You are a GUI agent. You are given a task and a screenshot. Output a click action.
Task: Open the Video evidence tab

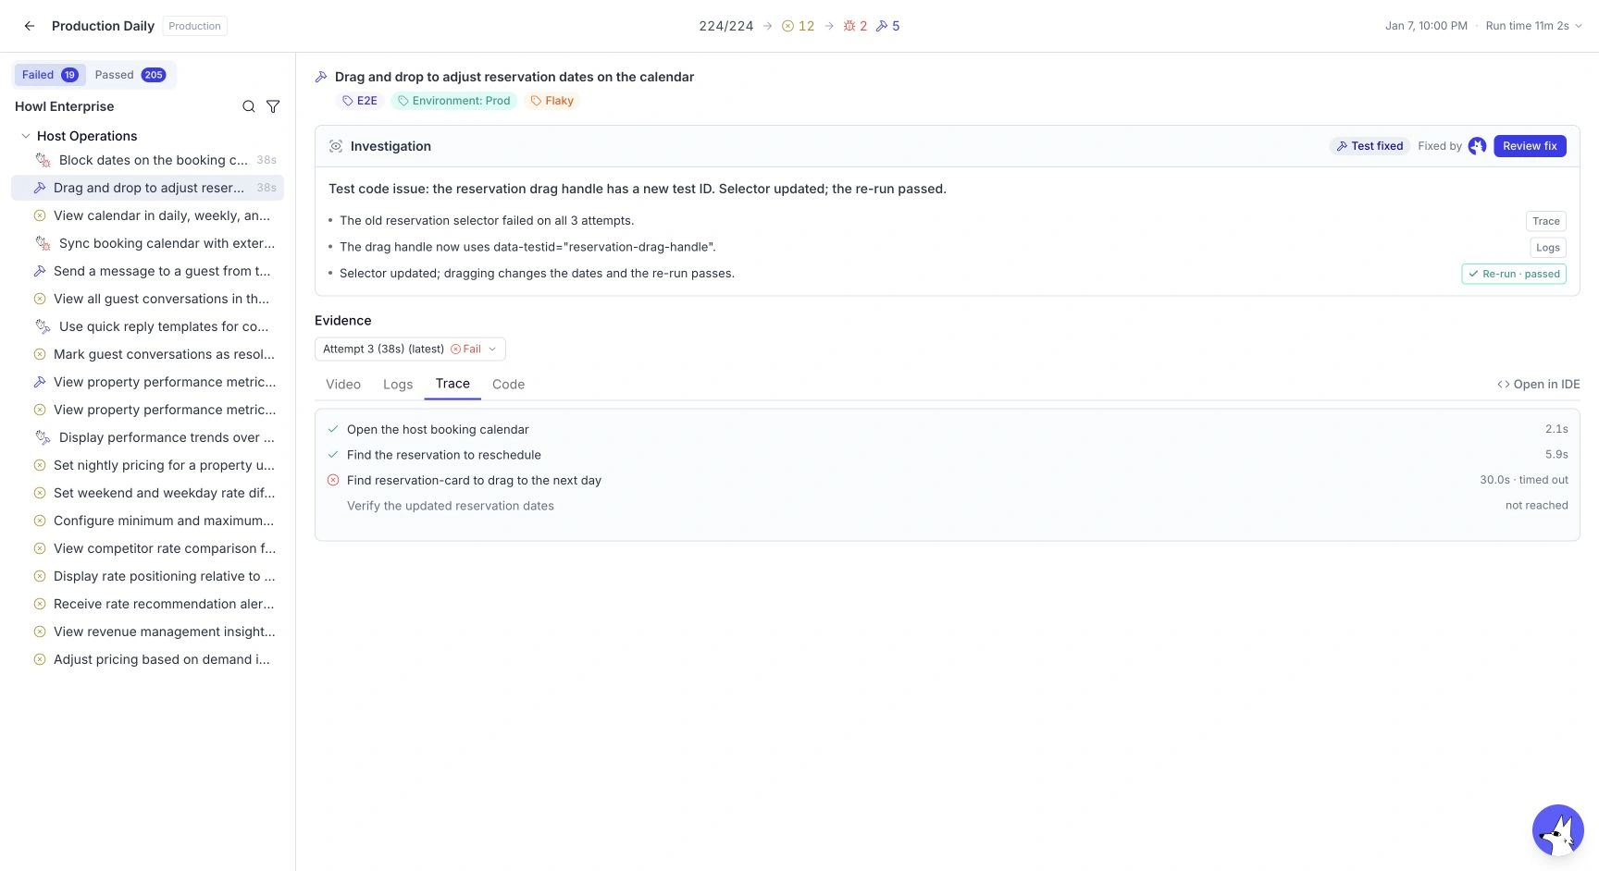coord(343,384)
